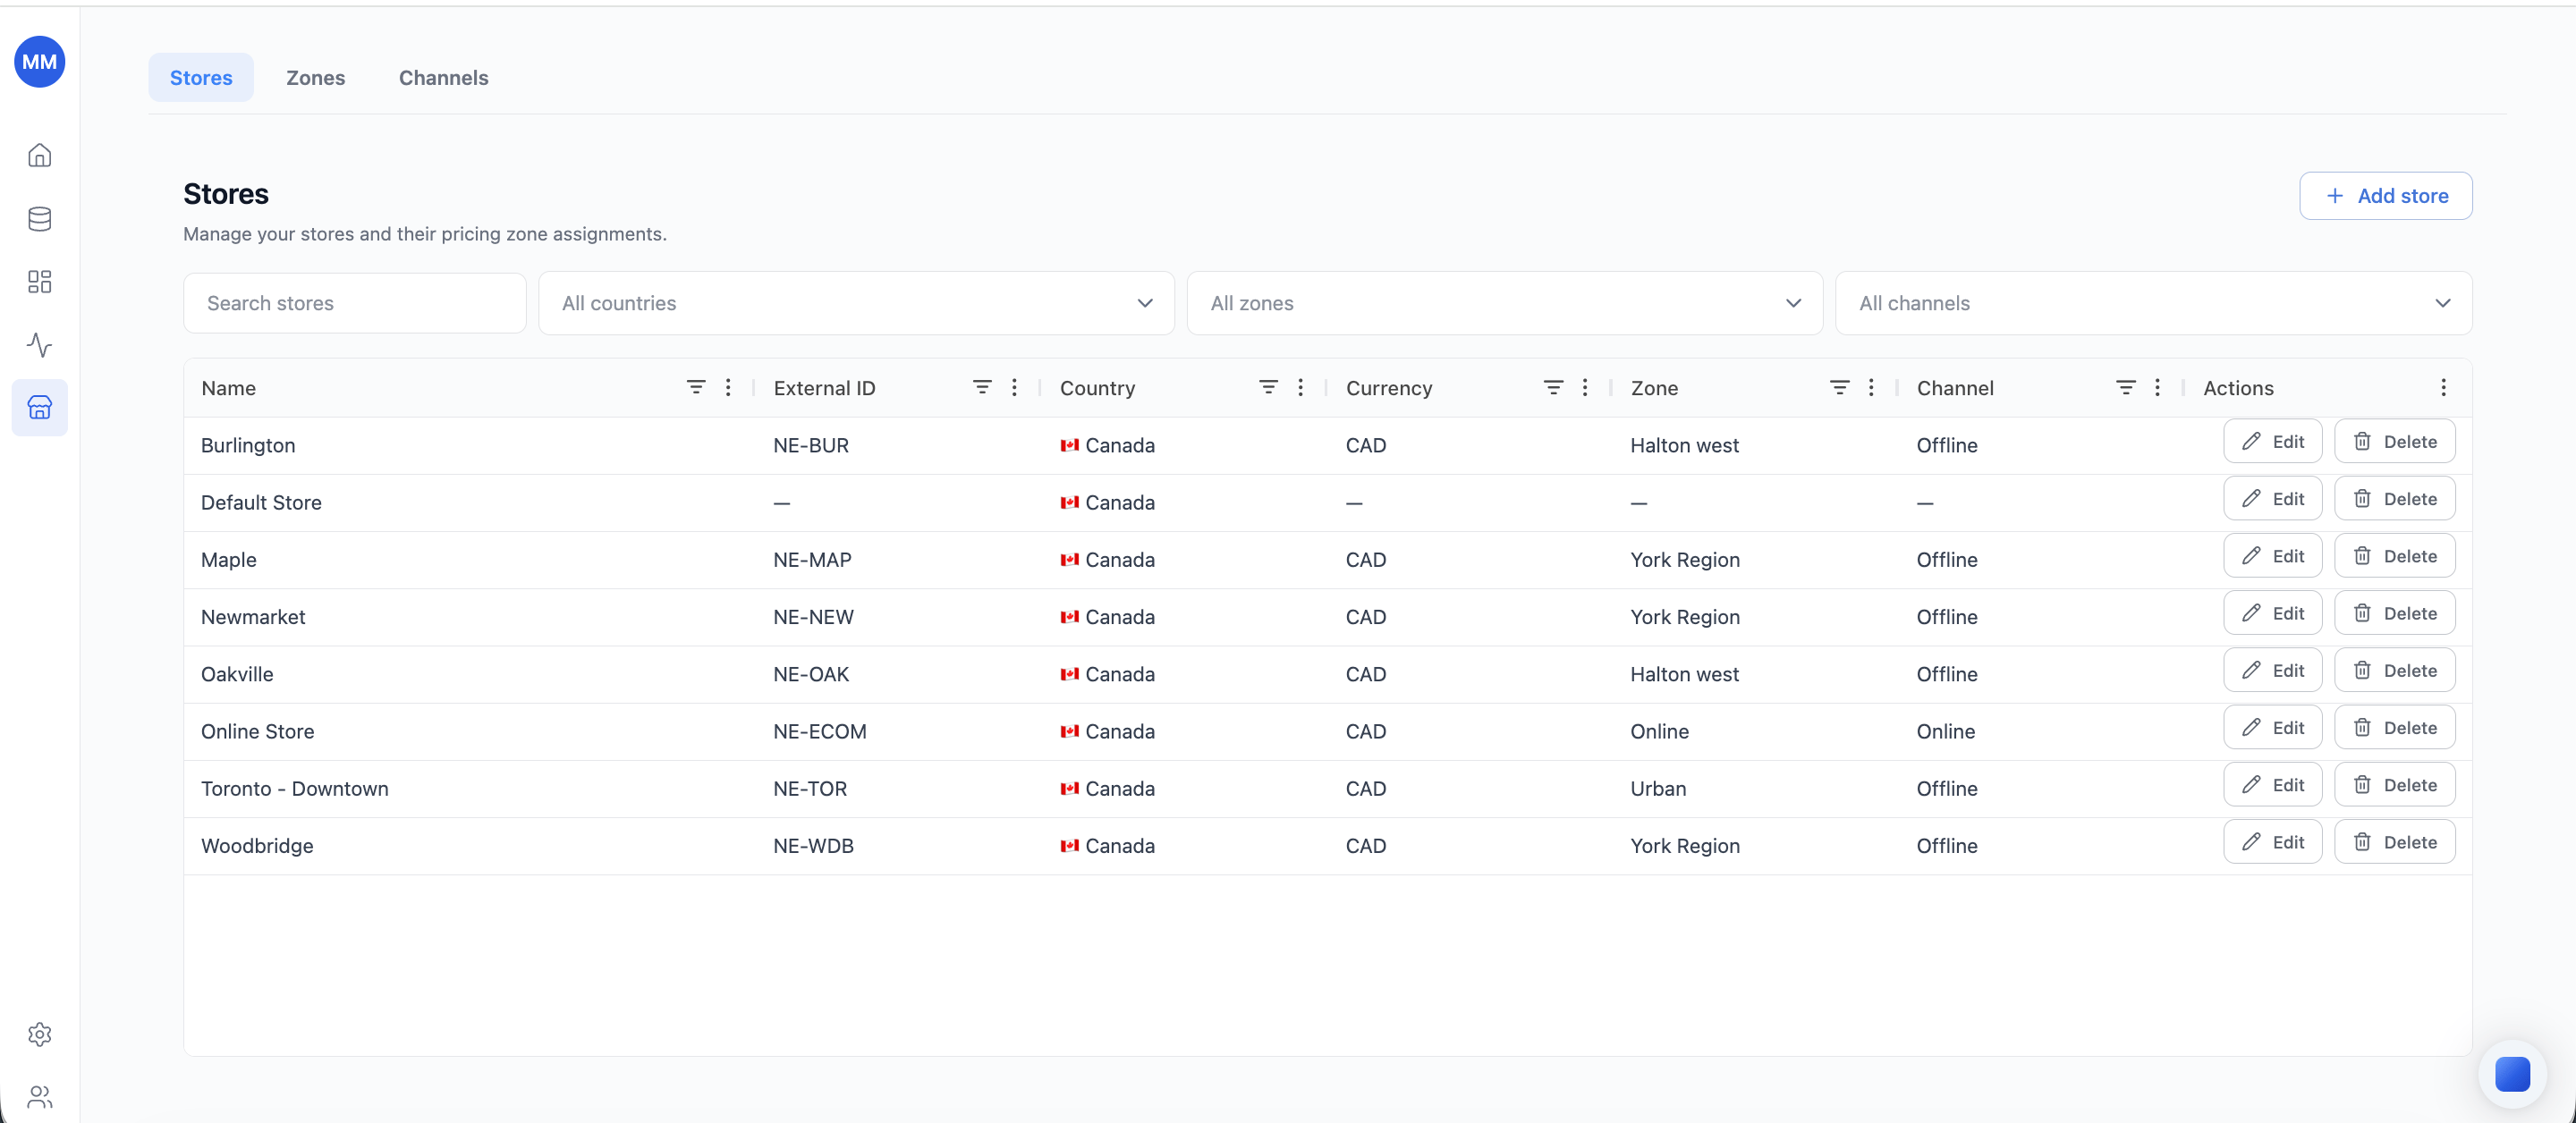Screen dimensions: 2576x1123
Task: Filter the Country column
Action: [1268, 387]
